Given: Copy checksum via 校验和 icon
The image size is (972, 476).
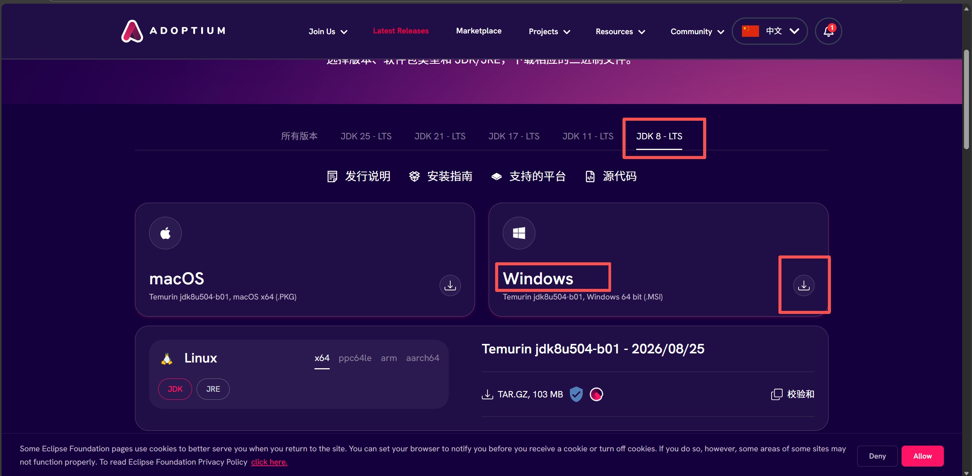Looking at the screenshot, I should [777, 394].
